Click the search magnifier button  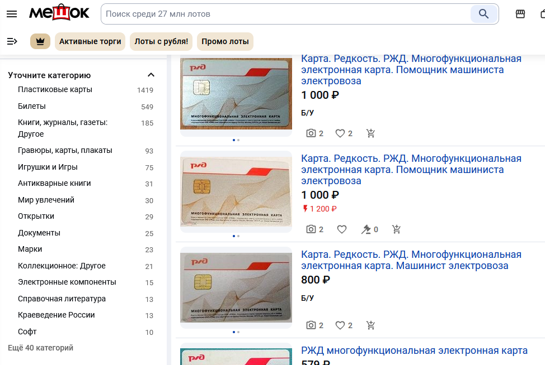click(x=483, y=14)
